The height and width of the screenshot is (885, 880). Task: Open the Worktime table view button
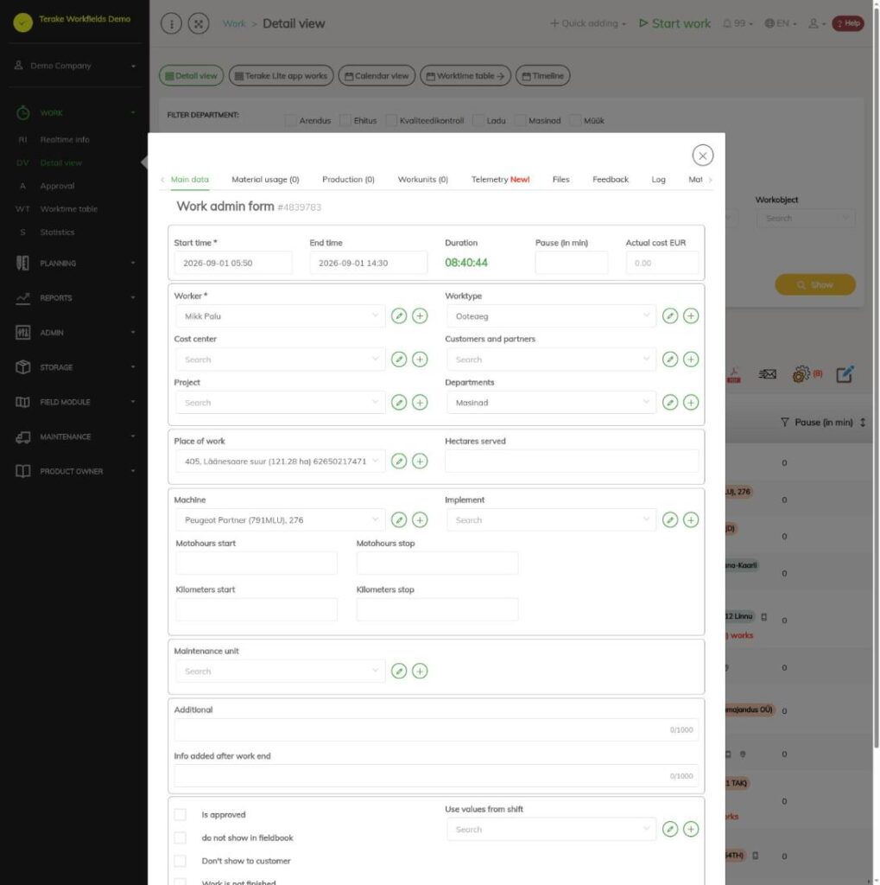tap(465, 76)
